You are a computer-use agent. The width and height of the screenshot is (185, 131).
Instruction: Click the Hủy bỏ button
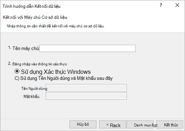(83, 125)
